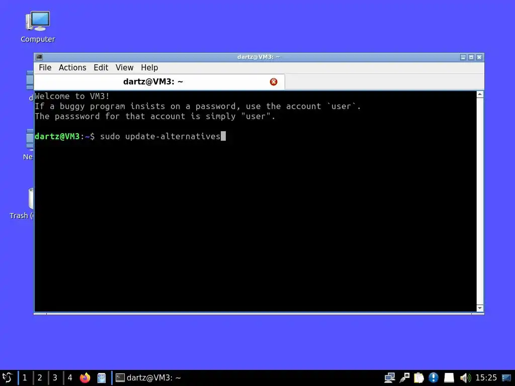Switch to workspace 4

coord(70,378)
